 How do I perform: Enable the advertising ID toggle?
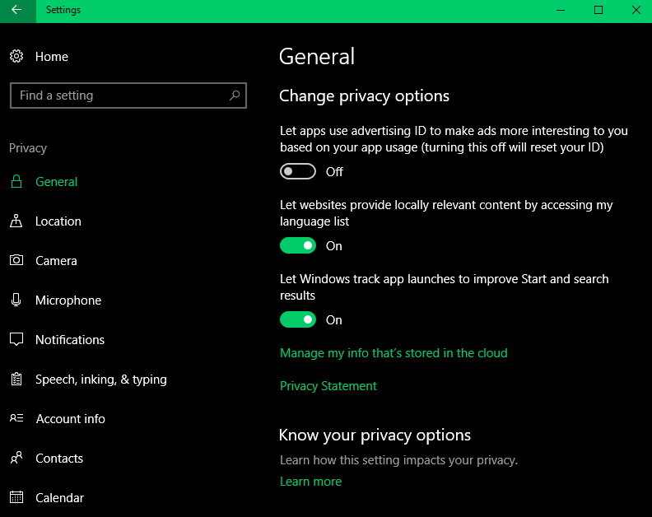[298, 172]
